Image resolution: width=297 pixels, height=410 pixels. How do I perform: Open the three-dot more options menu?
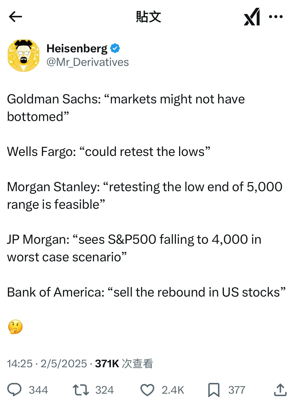(x=276, y=17)
